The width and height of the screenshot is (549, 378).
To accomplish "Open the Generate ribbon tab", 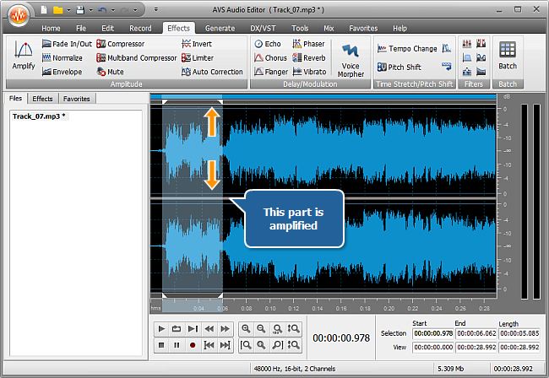I will (220, 29).
